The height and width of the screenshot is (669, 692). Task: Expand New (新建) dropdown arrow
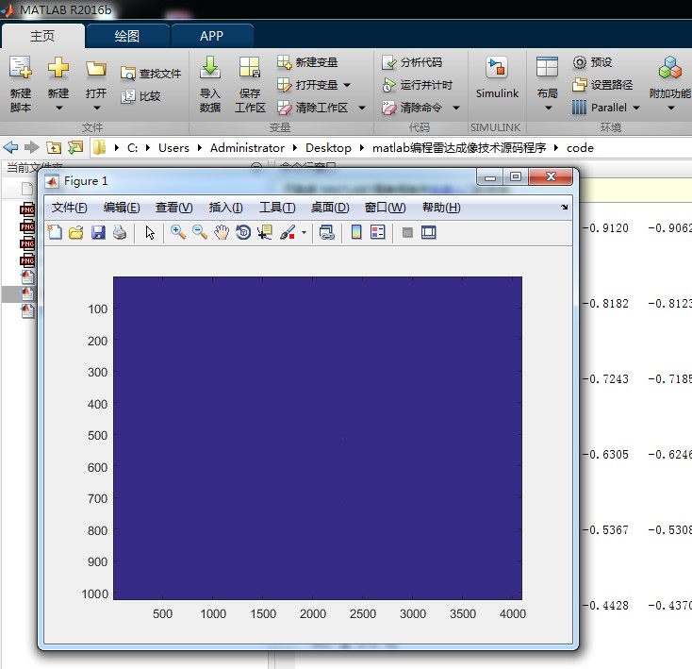[58, 108]
